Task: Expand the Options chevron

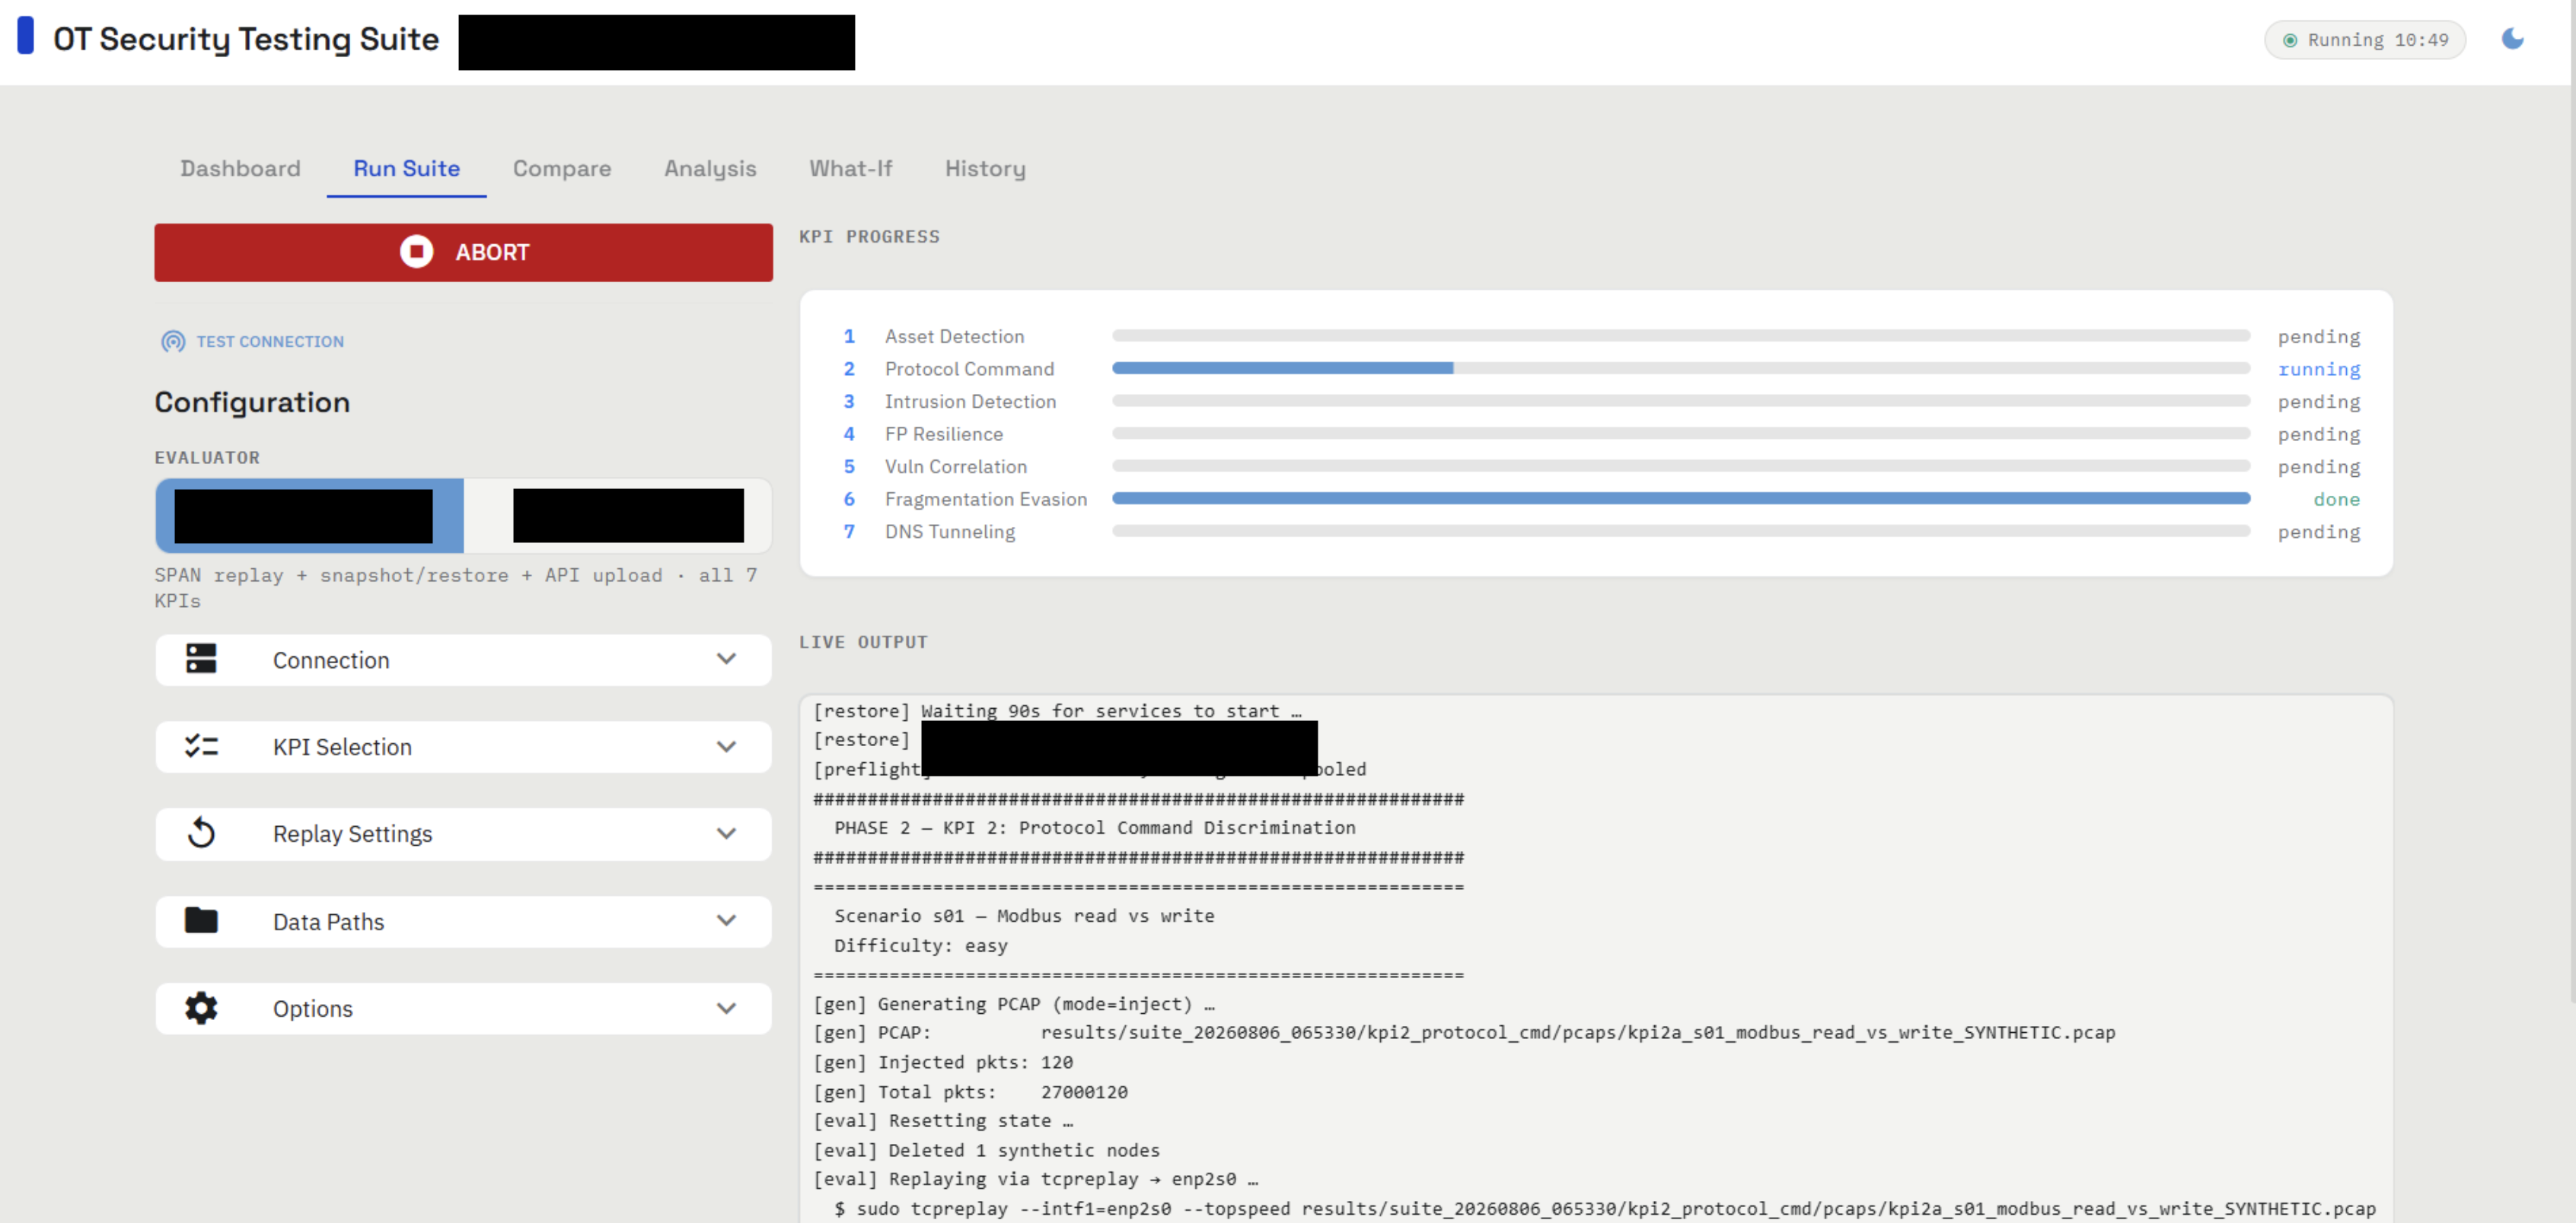Action: coord(727,1009)
